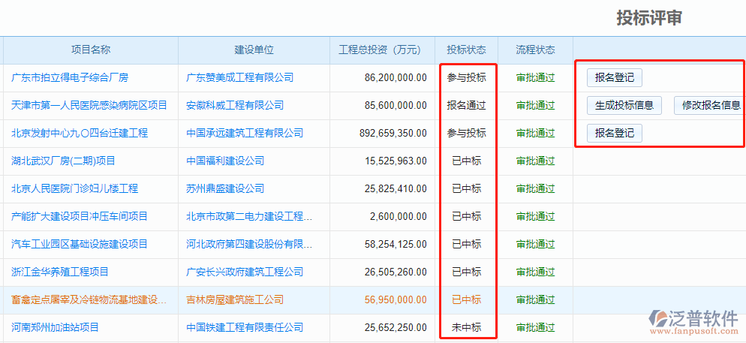Click the 投标状态 column header
The height and width of the screenshot is (343, 746).
[466, 50]
